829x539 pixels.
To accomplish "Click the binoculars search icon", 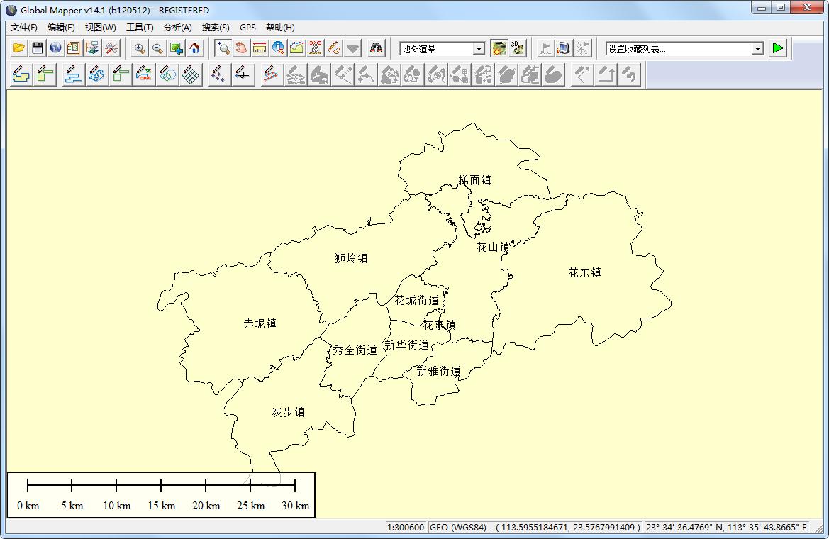I will coord(376,48).
